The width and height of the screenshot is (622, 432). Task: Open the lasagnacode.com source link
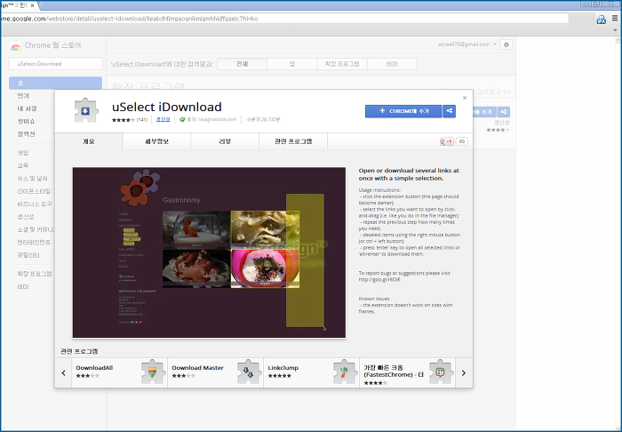point(218,119)
